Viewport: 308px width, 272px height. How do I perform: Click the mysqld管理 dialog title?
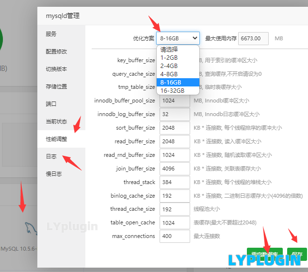[63, 16]
